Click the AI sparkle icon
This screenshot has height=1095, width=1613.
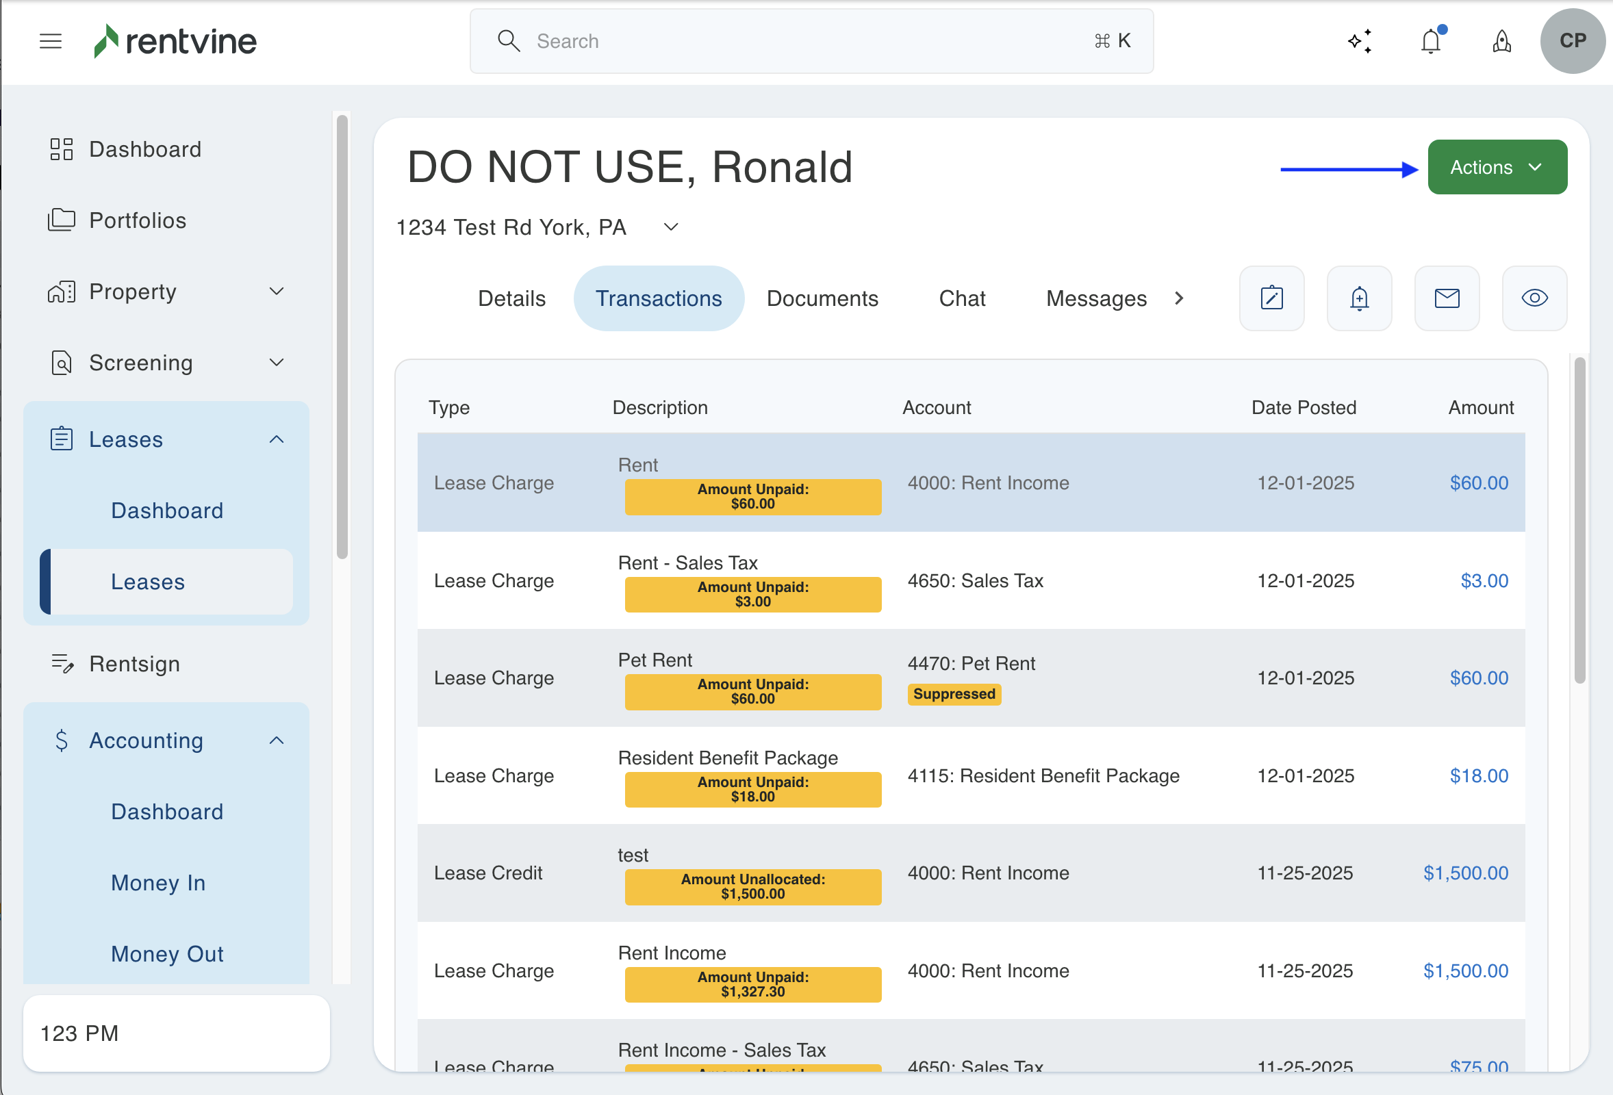(1360, 41)
